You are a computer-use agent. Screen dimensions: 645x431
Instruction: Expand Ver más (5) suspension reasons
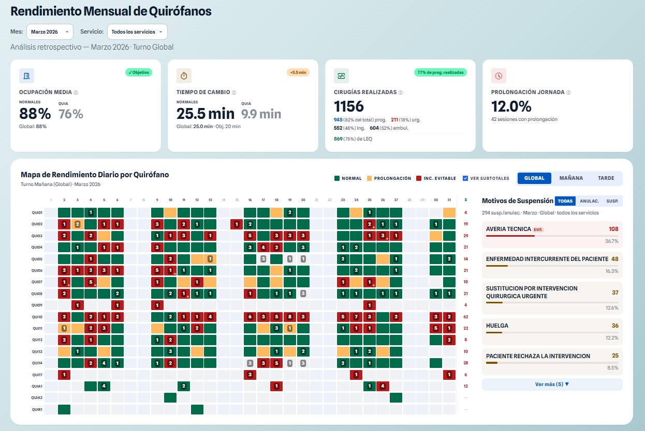552,384
